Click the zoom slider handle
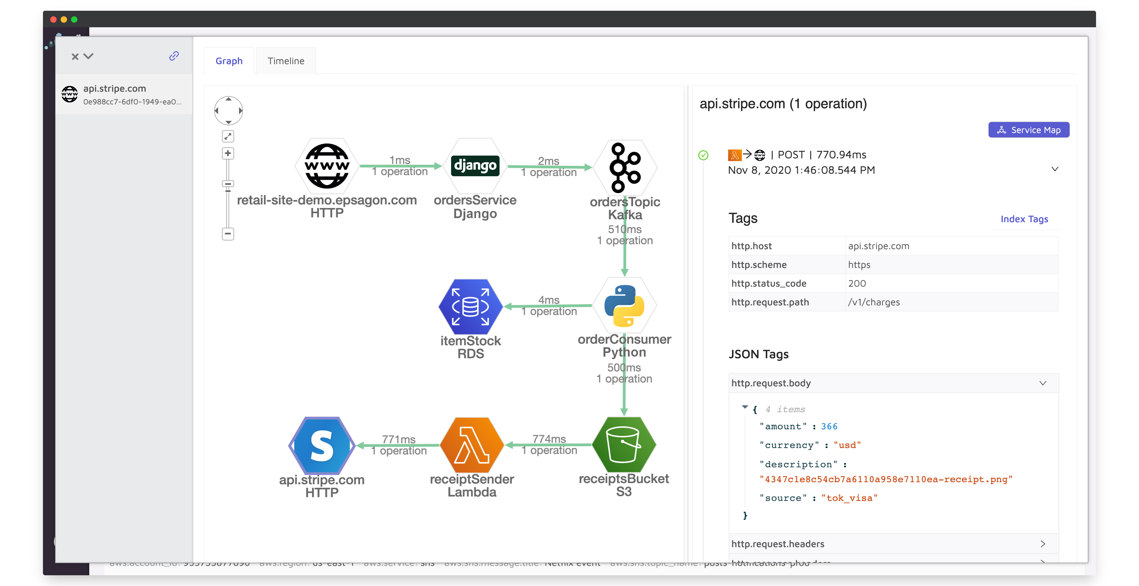This screenshot has height=586, width=1139. point(228,184)
